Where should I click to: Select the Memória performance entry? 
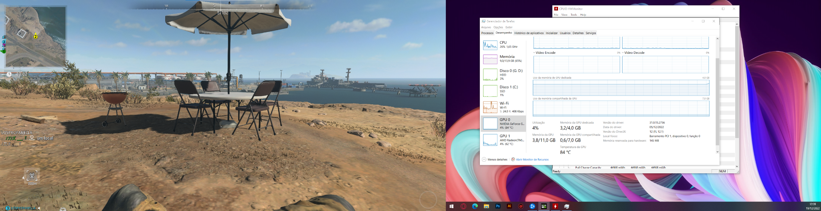pos(503,59)
